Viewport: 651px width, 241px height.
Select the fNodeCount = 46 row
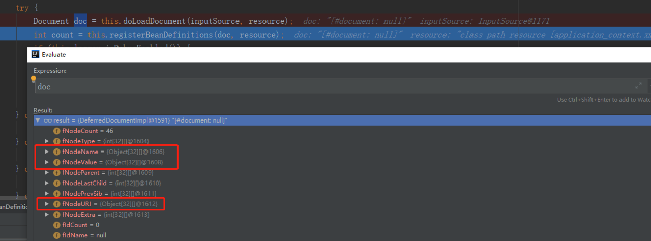(342, 131)
